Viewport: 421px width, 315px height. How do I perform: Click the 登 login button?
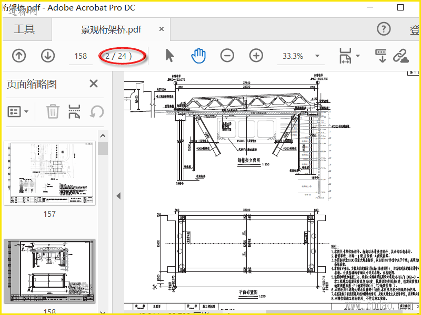coord(414,29)
